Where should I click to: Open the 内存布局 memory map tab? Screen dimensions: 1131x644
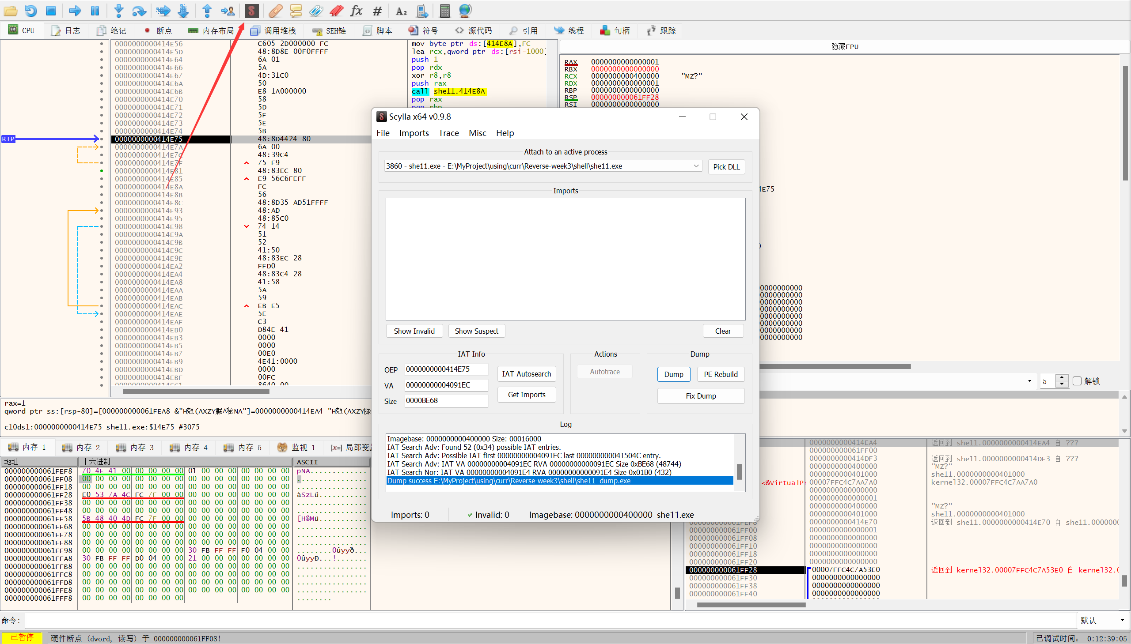click(211, 30)
